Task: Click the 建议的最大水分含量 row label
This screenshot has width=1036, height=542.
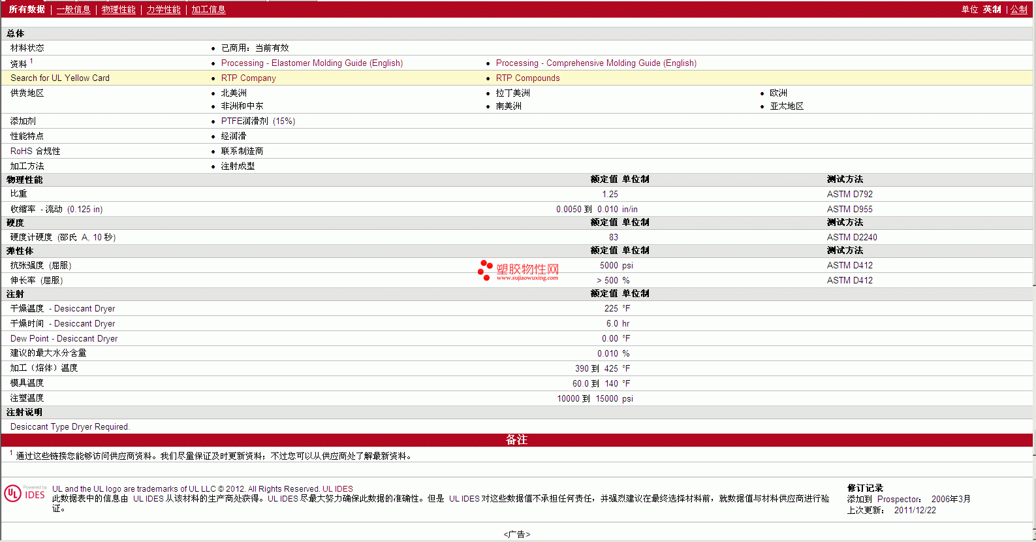Action: [48, 353]
